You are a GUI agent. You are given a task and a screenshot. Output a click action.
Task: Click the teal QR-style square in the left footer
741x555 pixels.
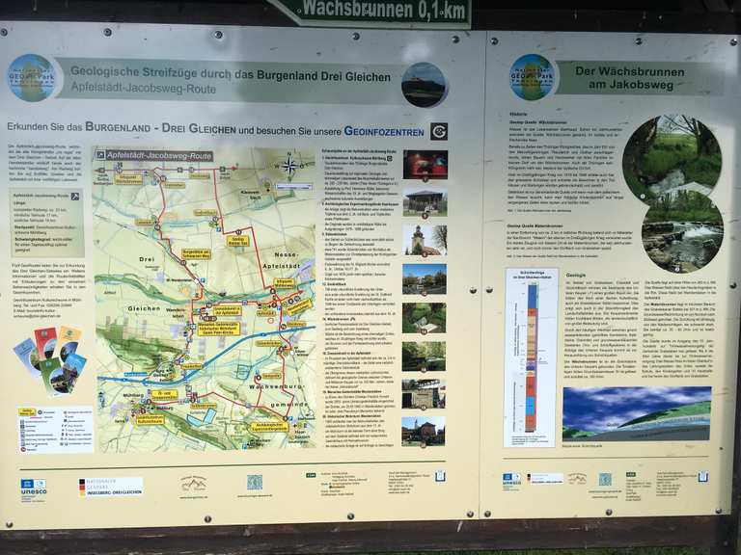(255, 483)
